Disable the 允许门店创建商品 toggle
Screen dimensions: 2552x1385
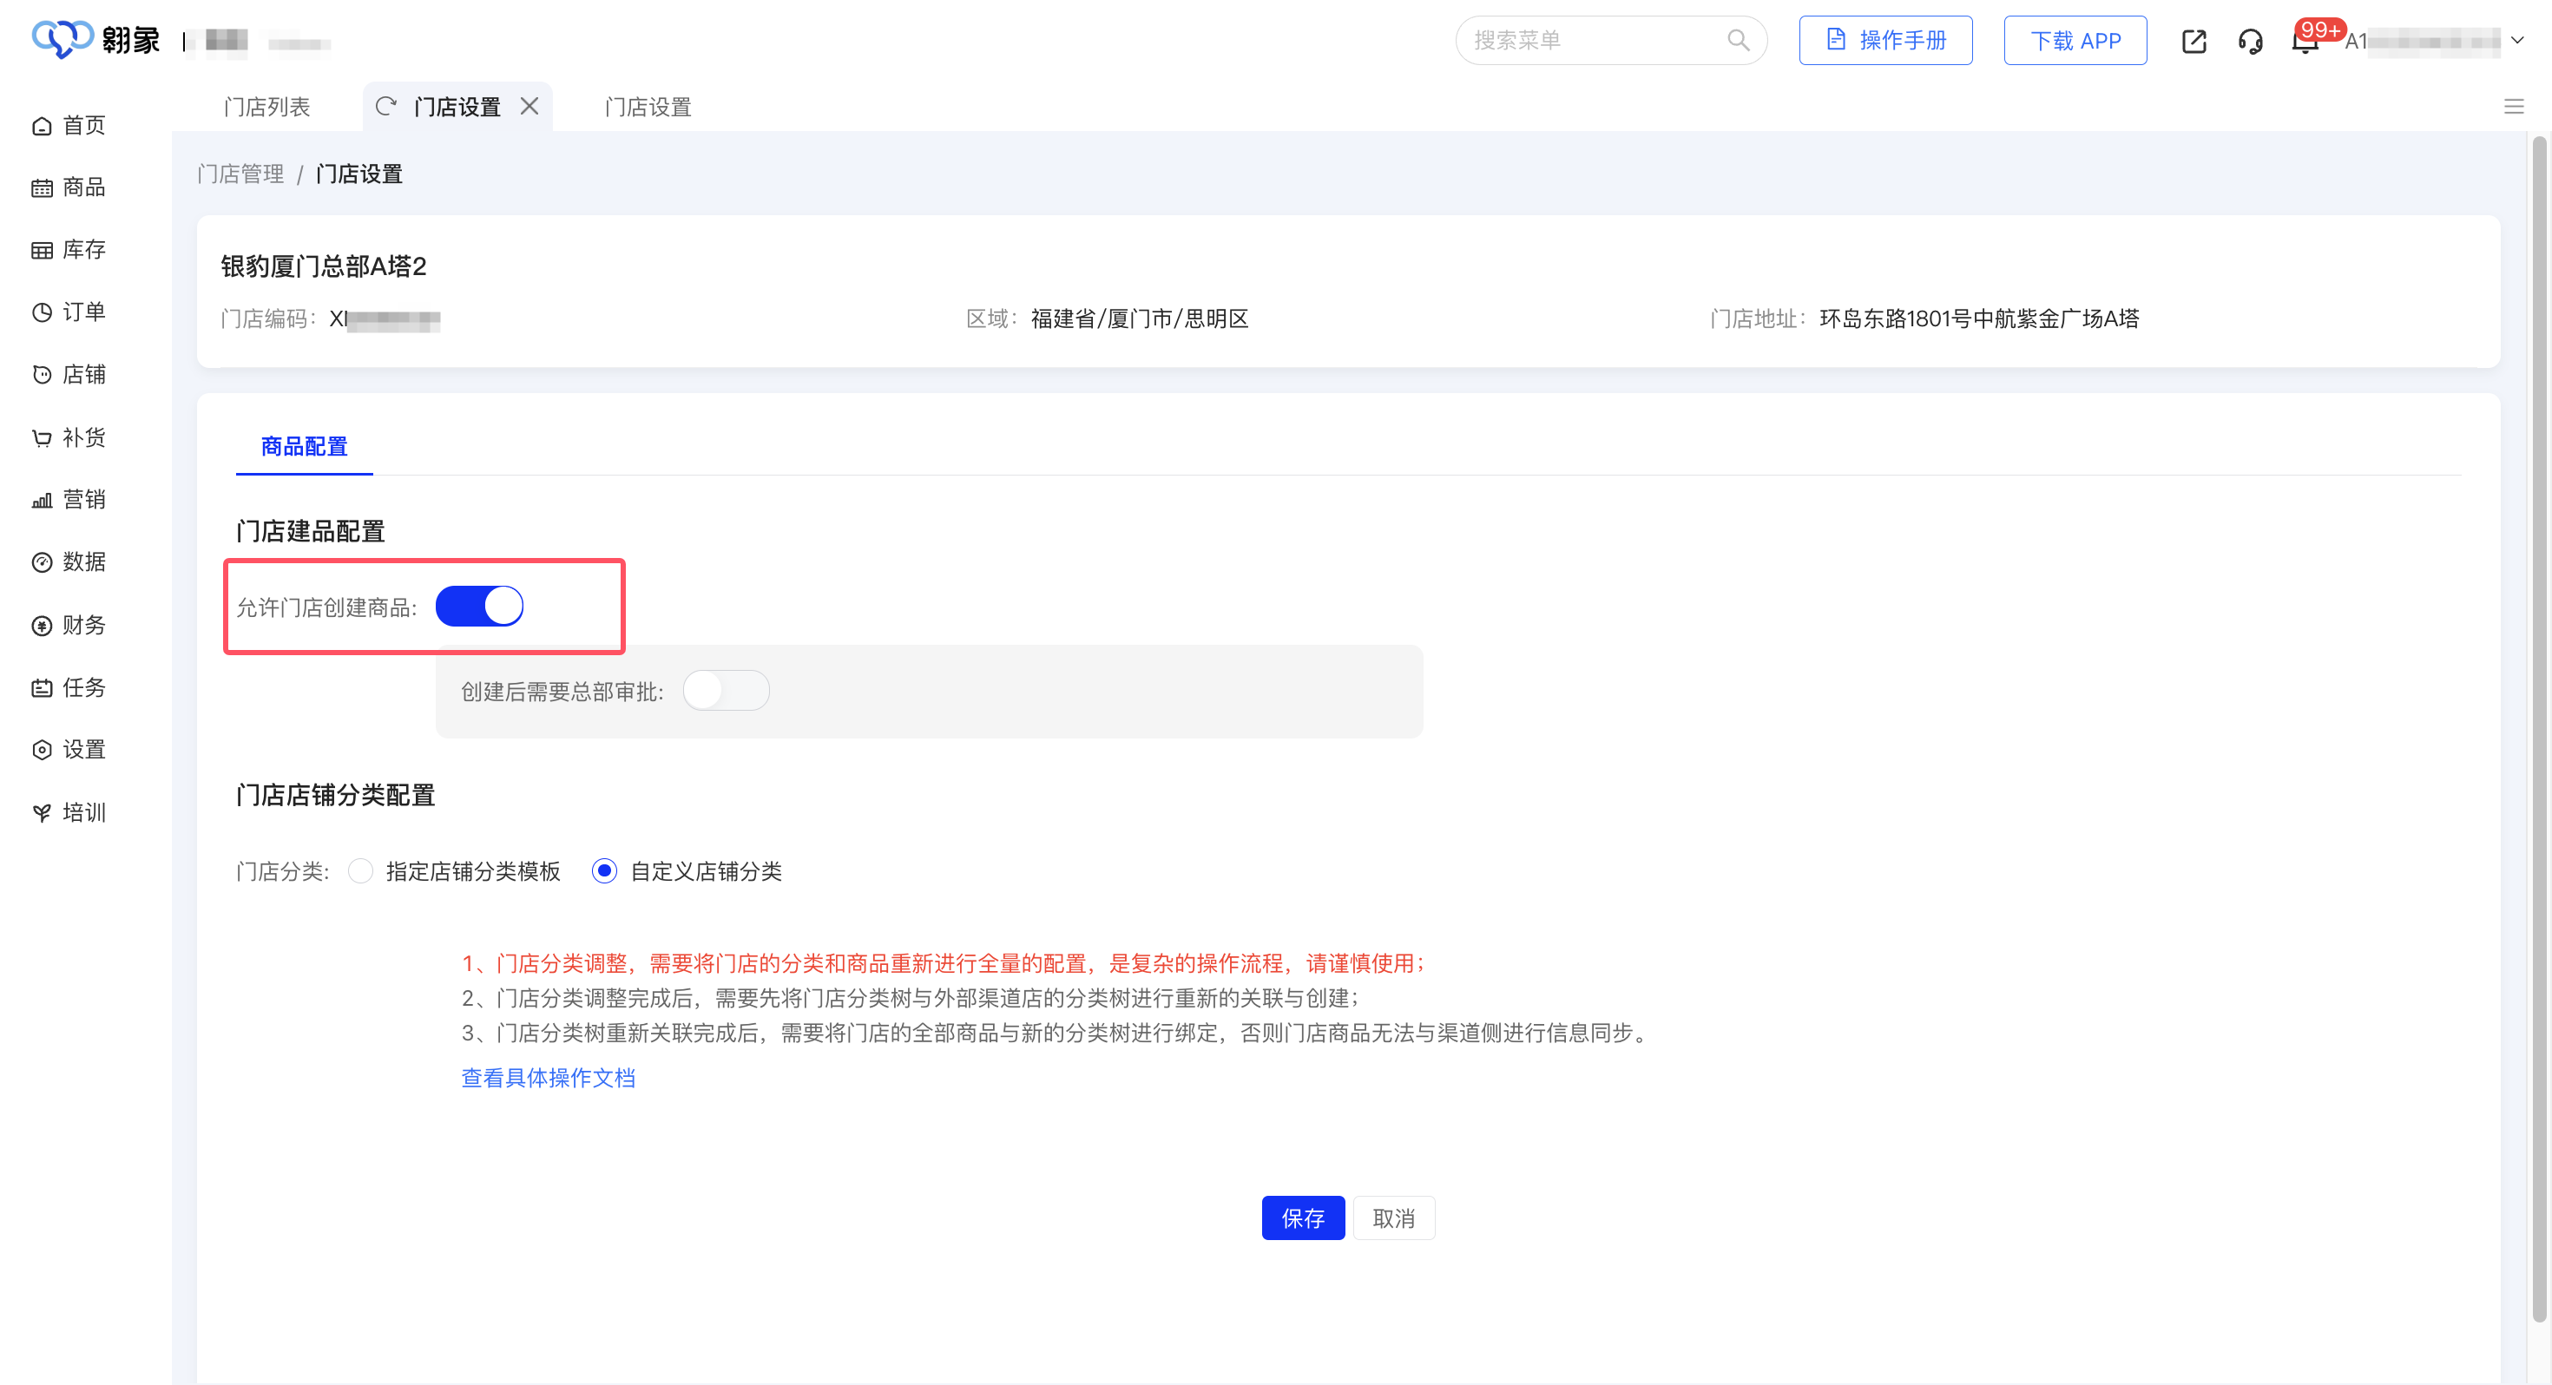tap(479, 606)
